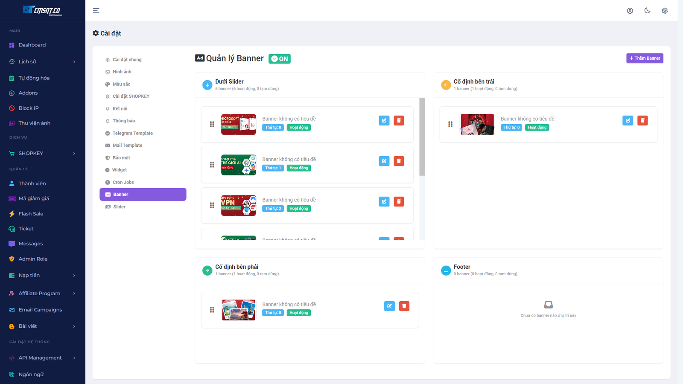This screenshot has width=683, height=384.
Task: Switch to the Slider settings section
Action: [119, 207]
